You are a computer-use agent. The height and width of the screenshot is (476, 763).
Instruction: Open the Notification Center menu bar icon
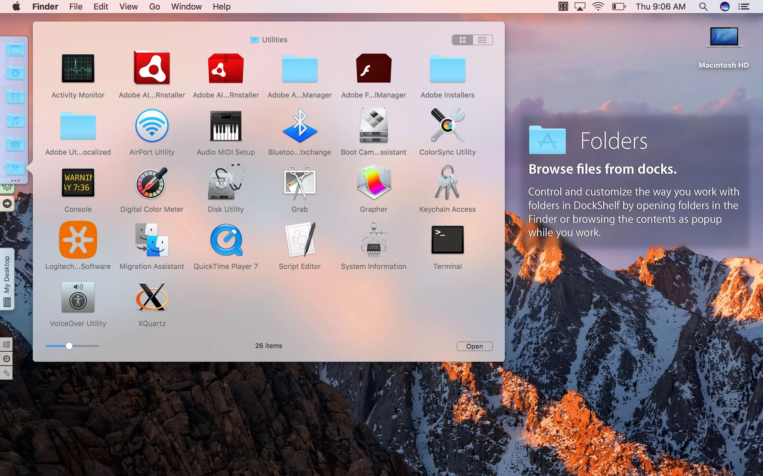[743, 7]
